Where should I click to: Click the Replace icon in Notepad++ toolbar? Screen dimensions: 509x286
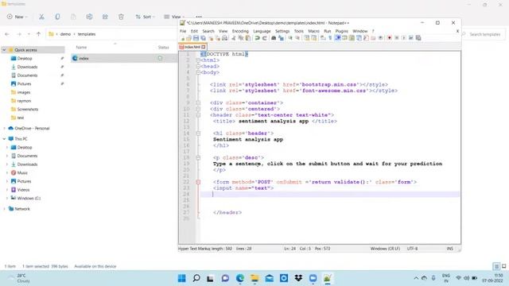click(x=281, y=38)
